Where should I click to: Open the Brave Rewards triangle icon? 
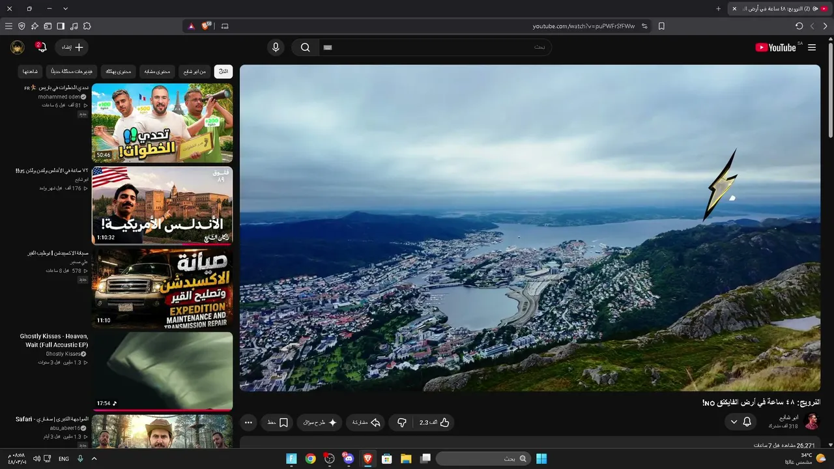click(191, 26)
